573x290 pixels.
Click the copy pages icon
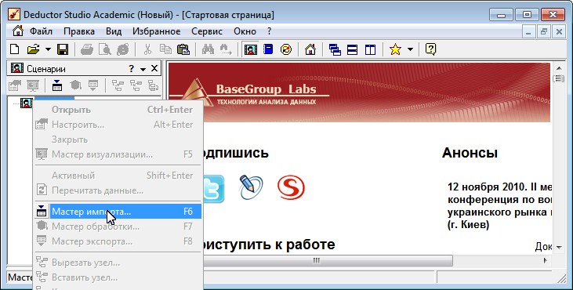point(165,49)
